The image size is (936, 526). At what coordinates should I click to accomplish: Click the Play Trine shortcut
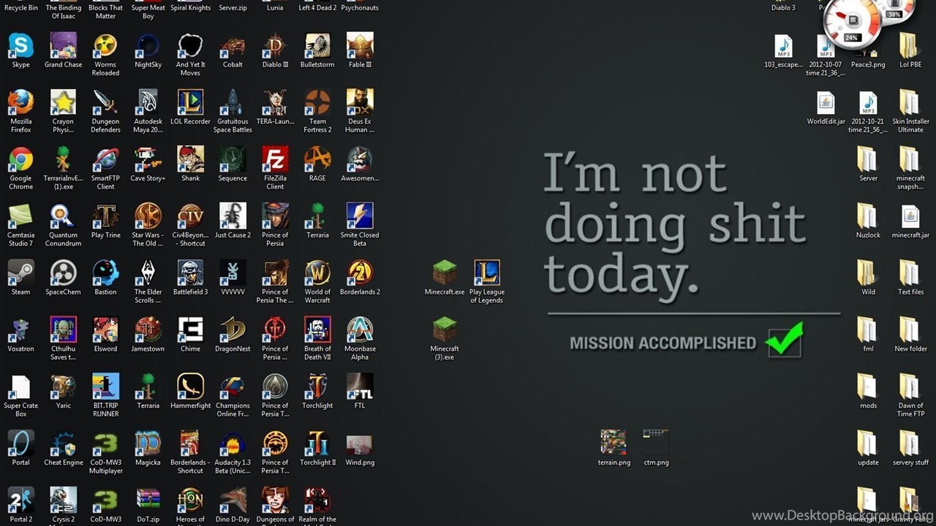[x=105, y=217]
